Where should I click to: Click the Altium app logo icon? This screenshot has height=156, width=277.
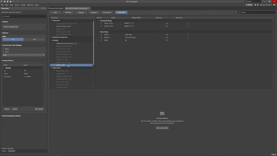(x=2, y=1)
